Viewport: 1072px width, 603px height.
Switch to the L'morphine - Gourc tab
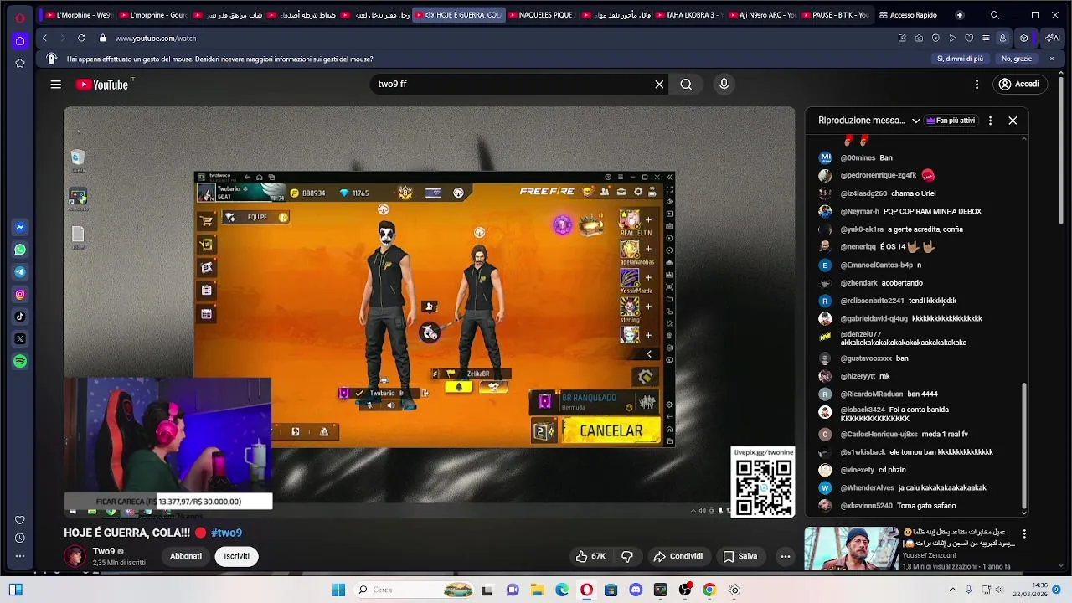coord(152,15)
